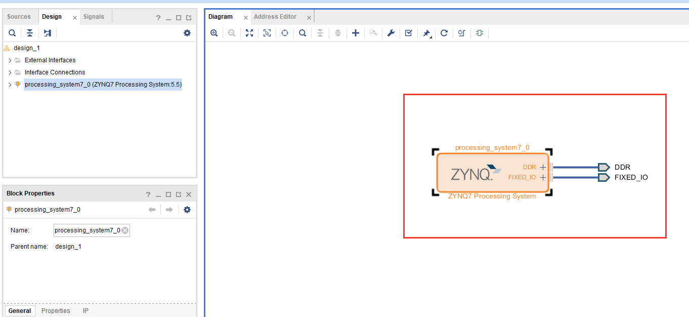
Task: Expand the External Interfaces folder
Action: pyautogui.click(x=10, y=60)
